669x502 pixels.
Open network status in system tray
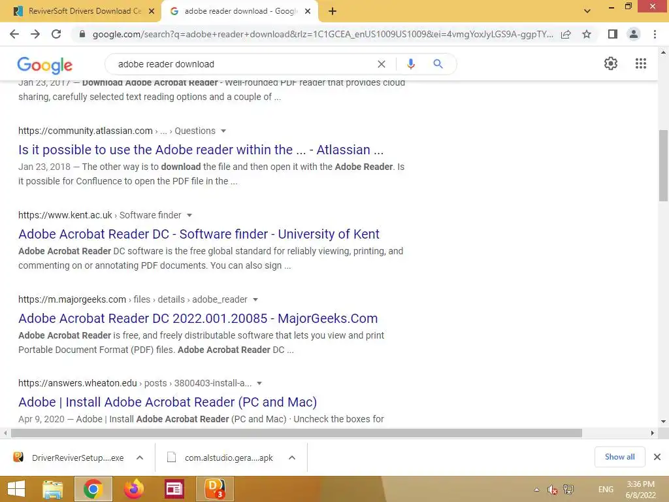(568, 489)
